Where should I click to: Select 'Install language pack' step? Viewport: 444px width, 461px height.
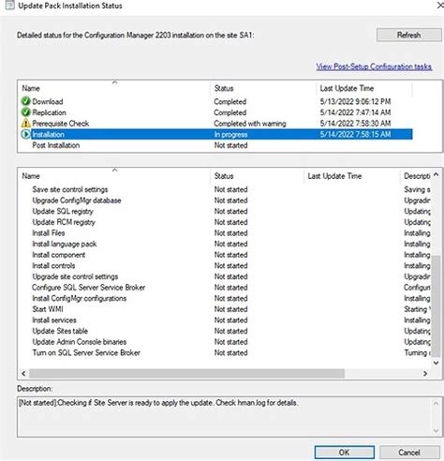[x=65, y=244]
